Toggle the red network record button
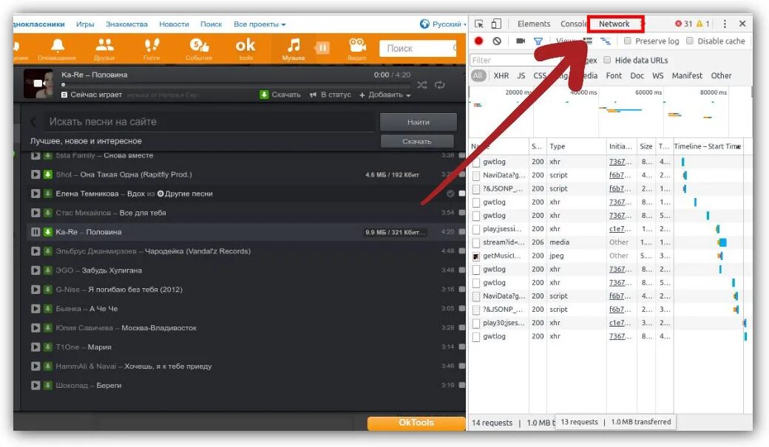Screen dimensions: 769x447 click(478, 41)
